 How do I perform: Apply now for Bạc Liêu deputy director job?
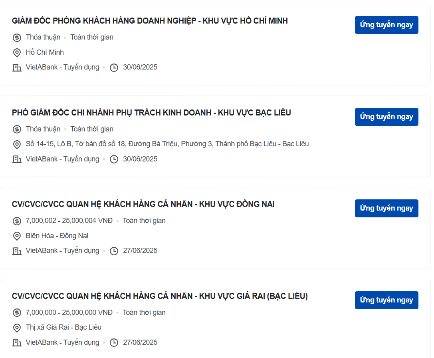click(x=386, y=117)
